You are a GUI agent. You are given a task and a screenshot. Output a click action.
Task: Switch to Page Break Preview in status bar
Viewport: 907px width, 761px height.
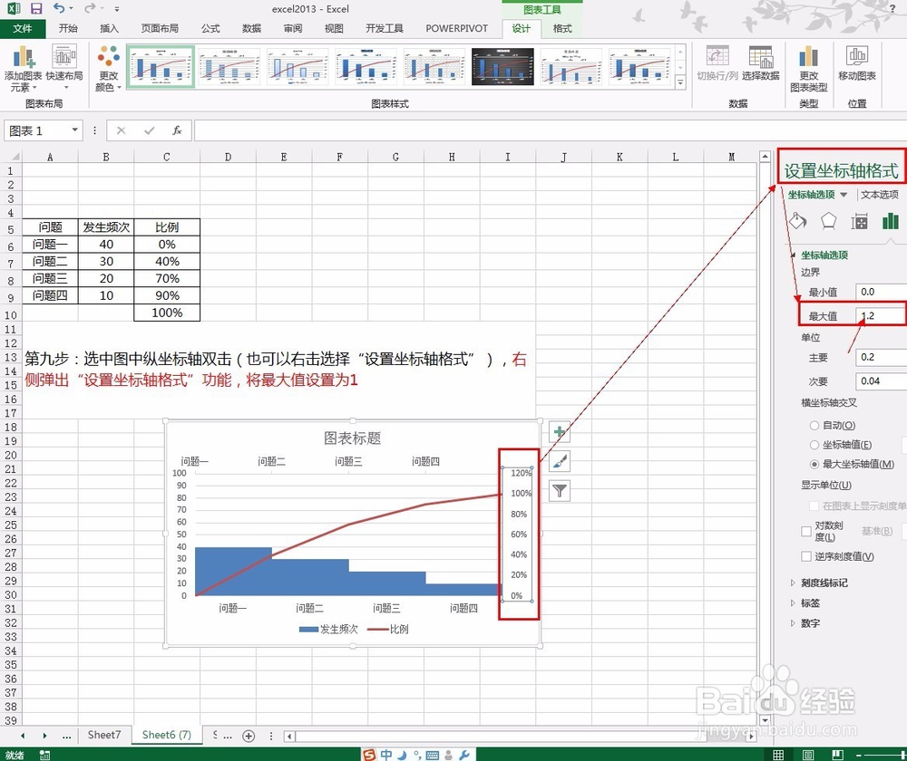[x=837, y=755]
